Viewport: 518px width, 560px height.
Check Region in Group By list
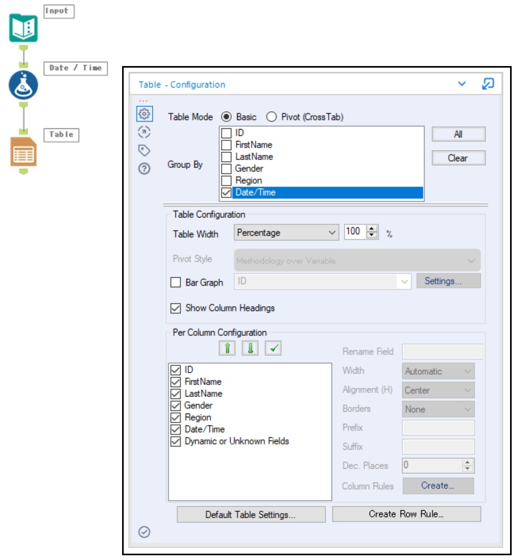[x=226, y=181]
